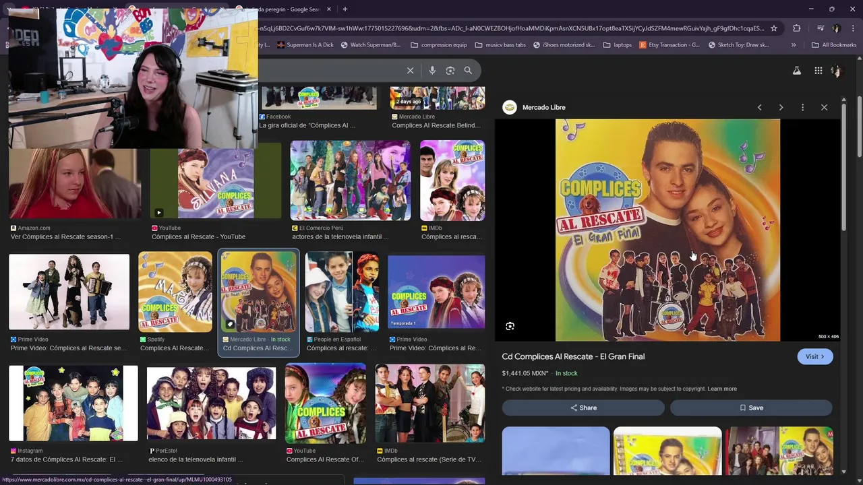863x485 pixels.
Task: Open the Google apps grid
Action: [818, 71]
